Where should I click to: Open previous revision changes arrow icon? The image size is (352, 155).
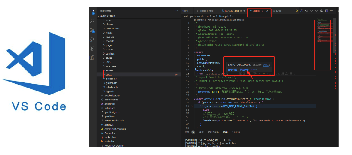point(307,11)
